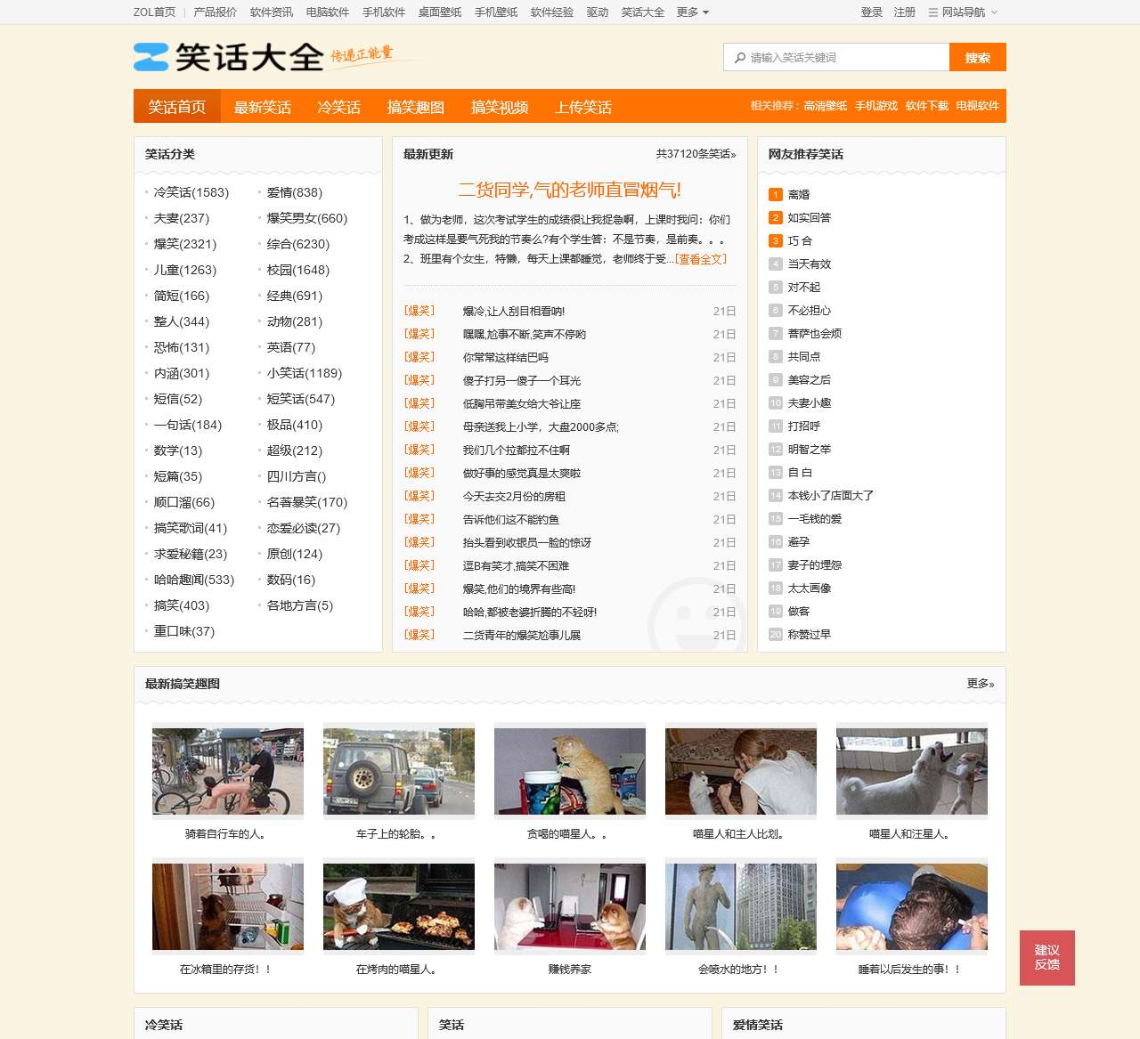Click 更多 in 最新搞笑趣图 section

(x=981, y=684)
